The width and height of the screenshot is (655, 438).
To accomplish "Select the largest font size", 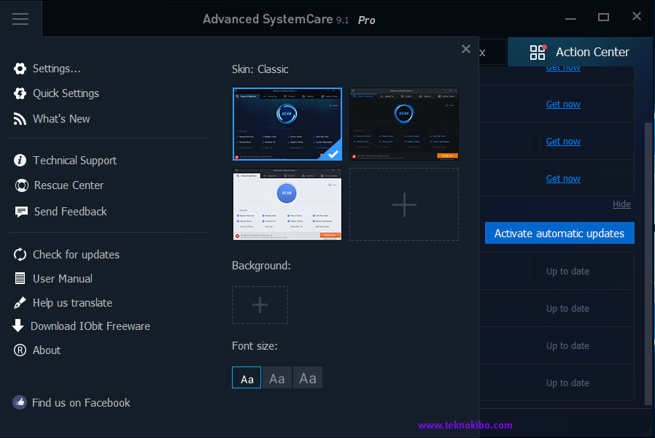I will 307,377.
